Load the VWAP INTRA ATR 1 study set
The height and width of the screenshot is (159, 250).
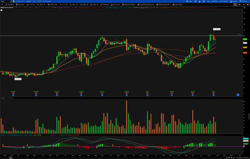coord(163,5)
